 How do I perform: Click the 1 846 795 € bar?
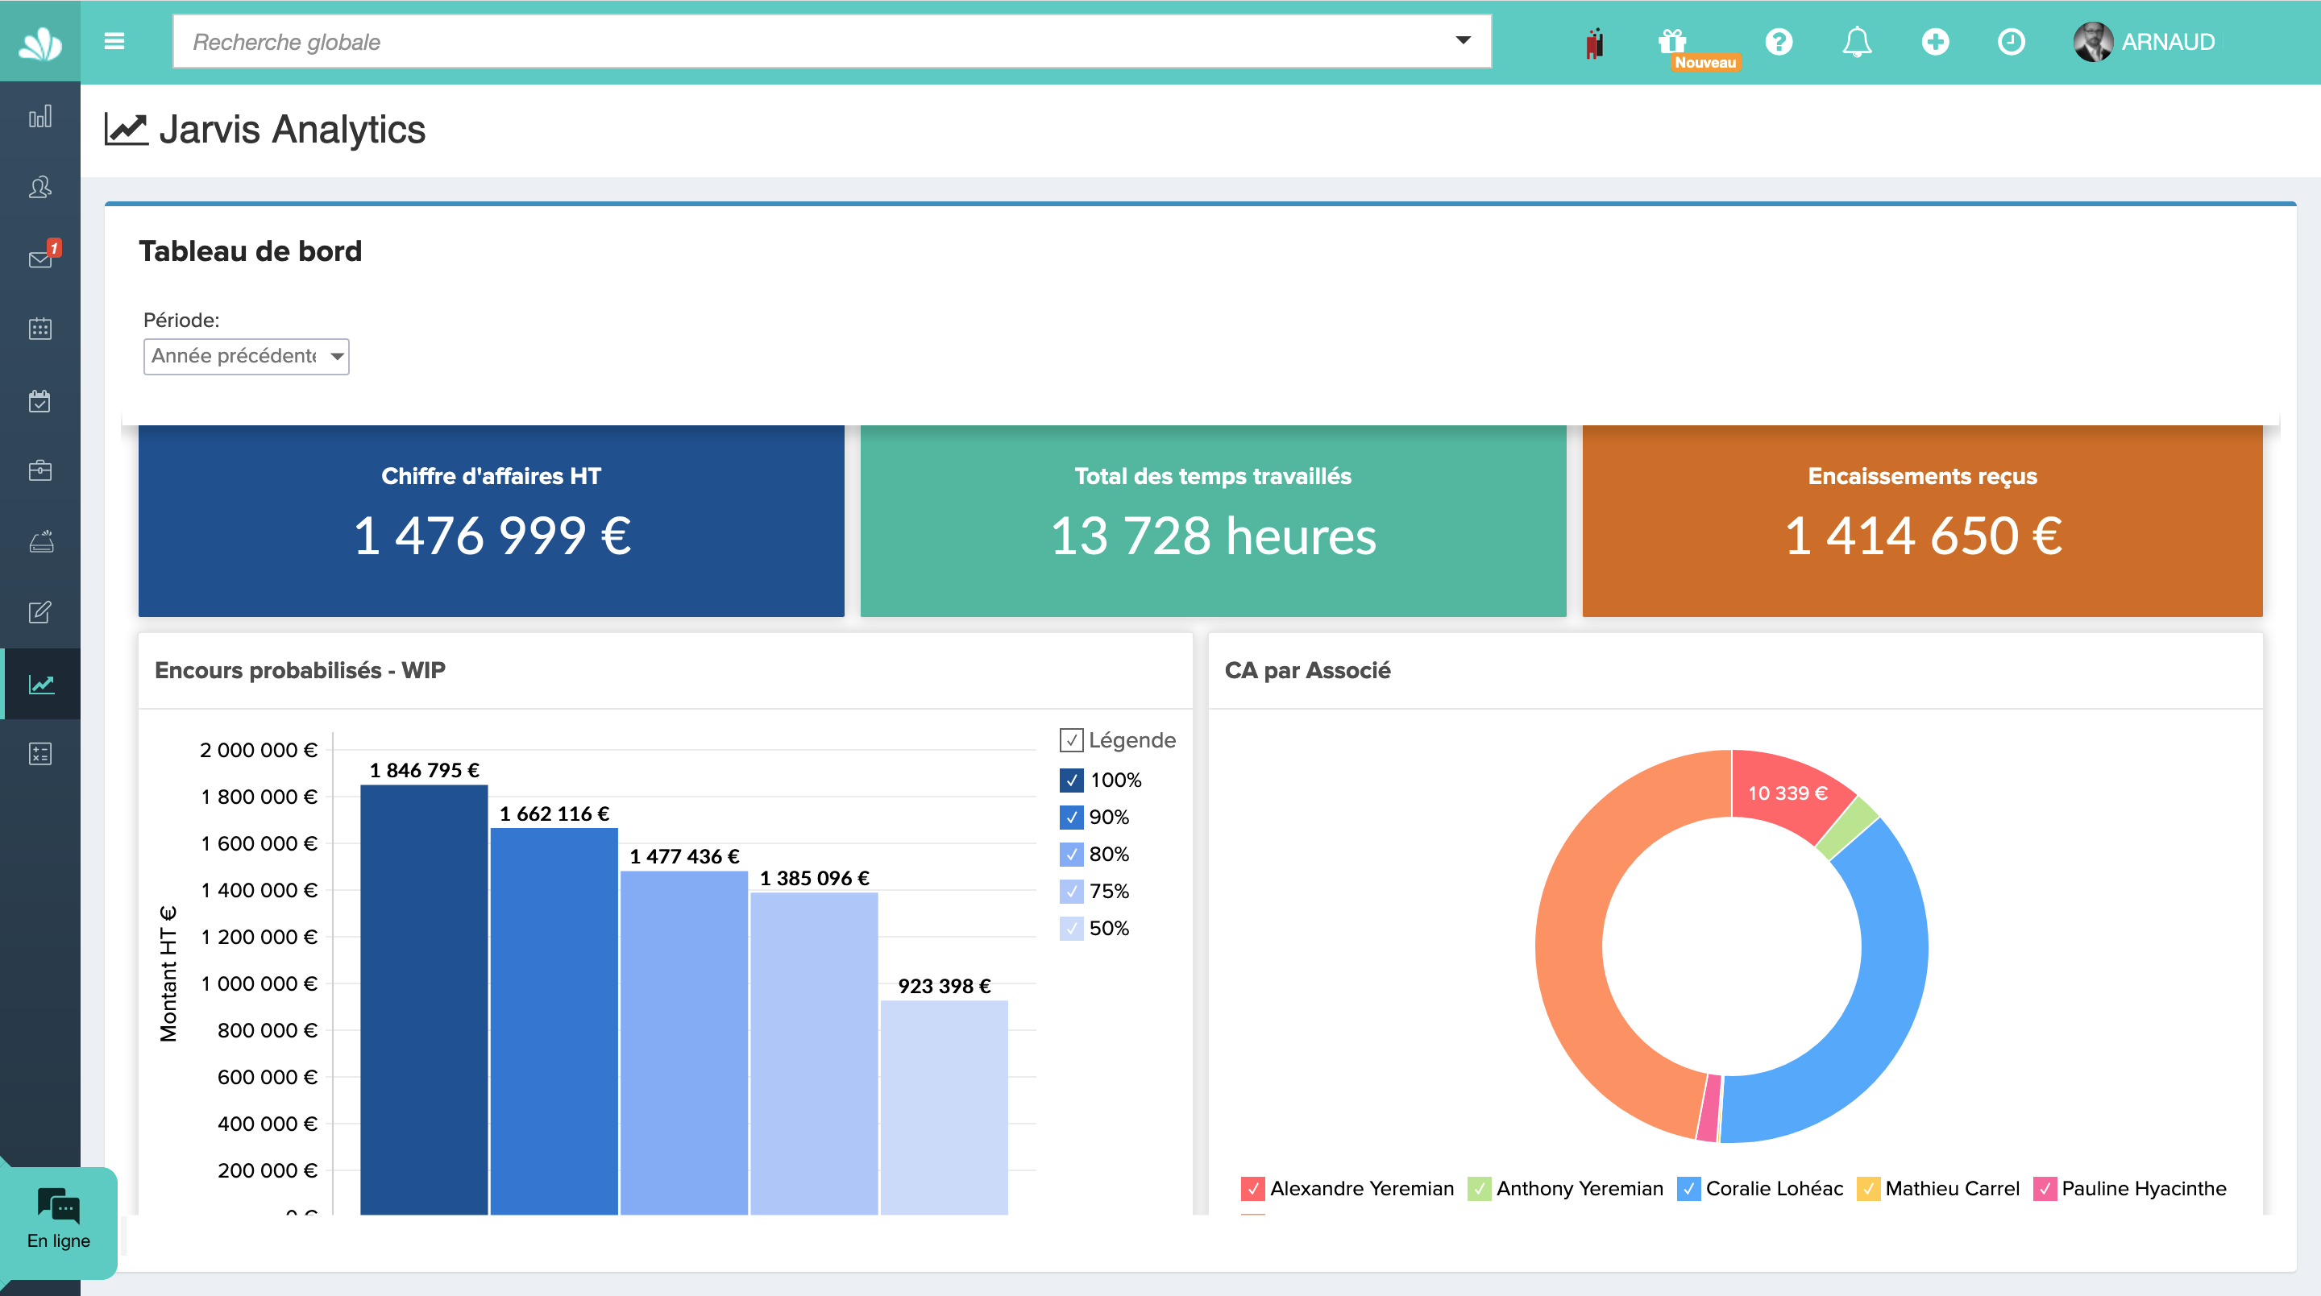pos(423,1000)
